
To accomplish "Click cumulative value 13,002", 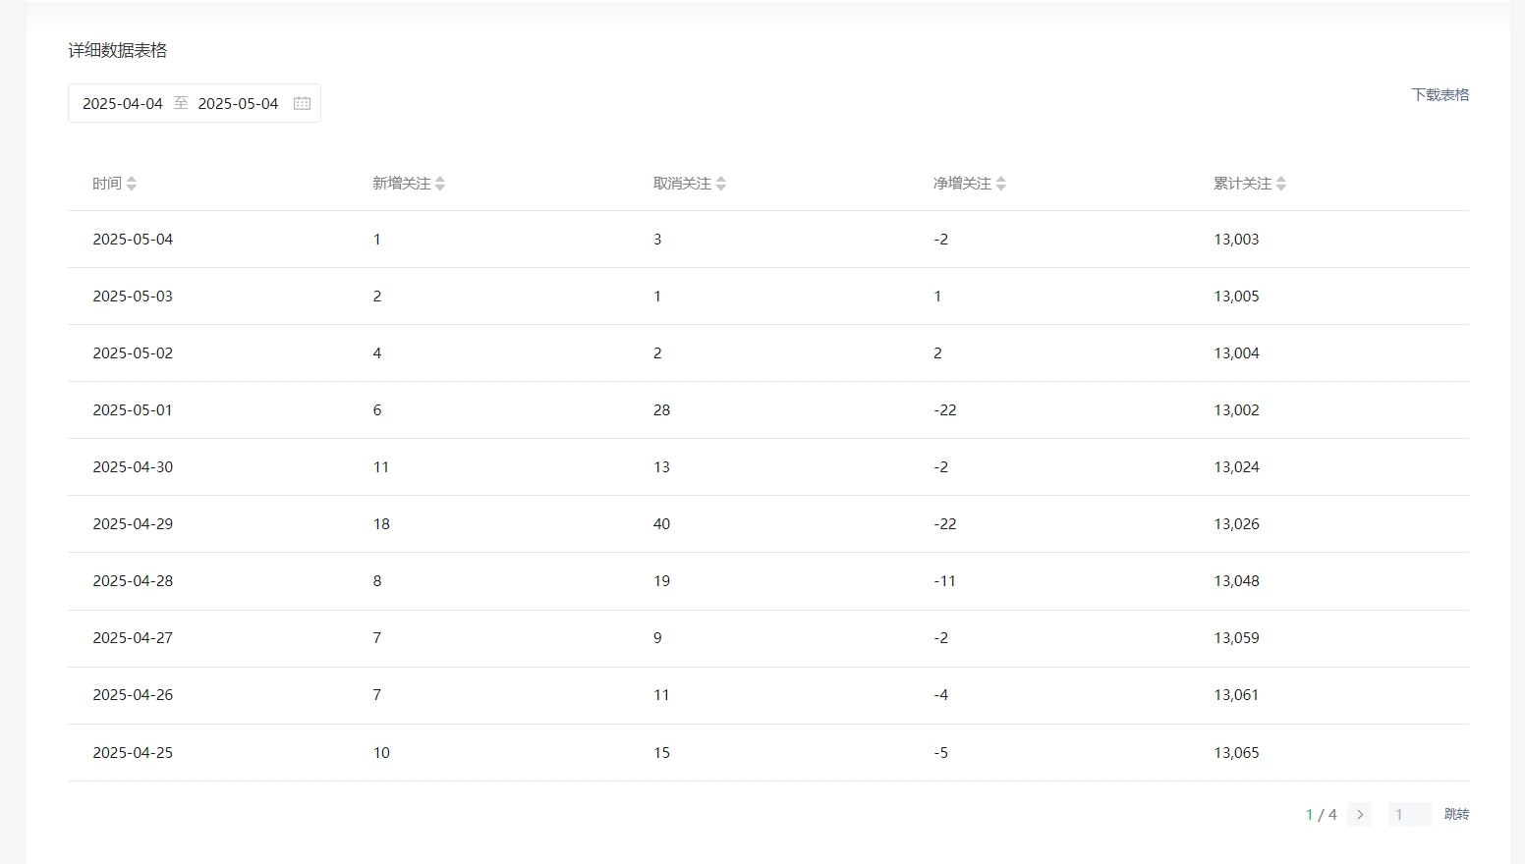I will click(1236, 410).
